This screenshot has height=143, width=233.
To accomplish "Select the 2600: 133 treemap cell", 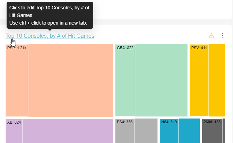I will 212,131.
